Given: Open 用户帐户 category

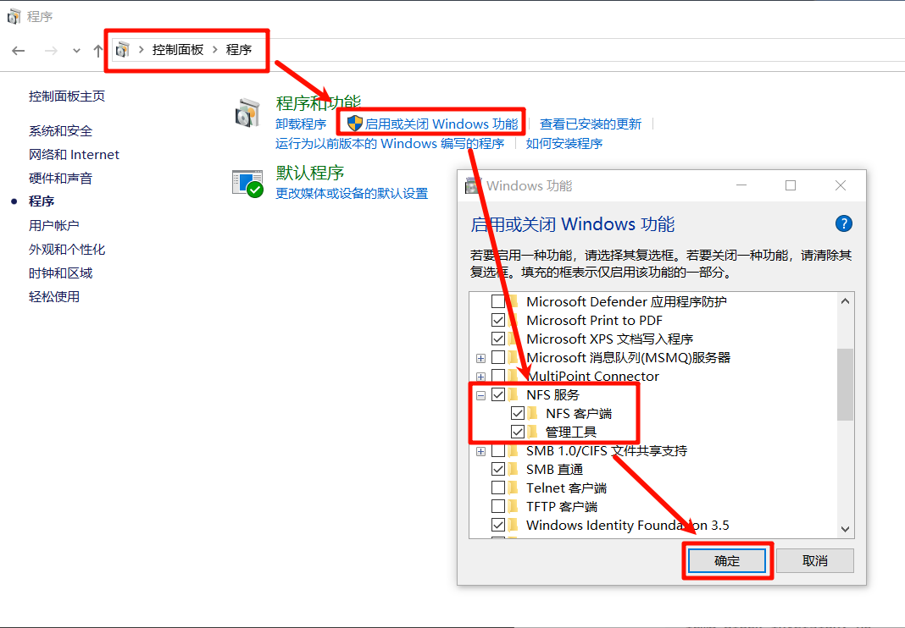Looking at the screenshot, I should (53, 225).
